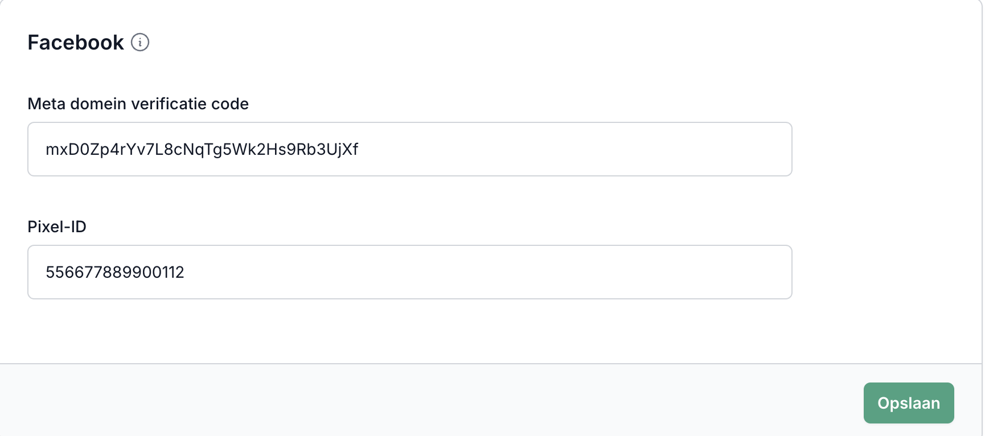The height and width of the screenshot is (436, 985).
Task: Select the text box under Pixel-ID label
Action: pyautogui.click(x=409, y=272)
